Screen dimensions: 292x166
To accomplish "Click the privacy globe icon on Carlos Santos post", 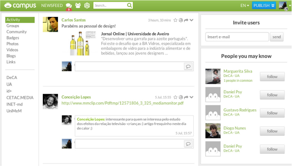I will (181, 20).
